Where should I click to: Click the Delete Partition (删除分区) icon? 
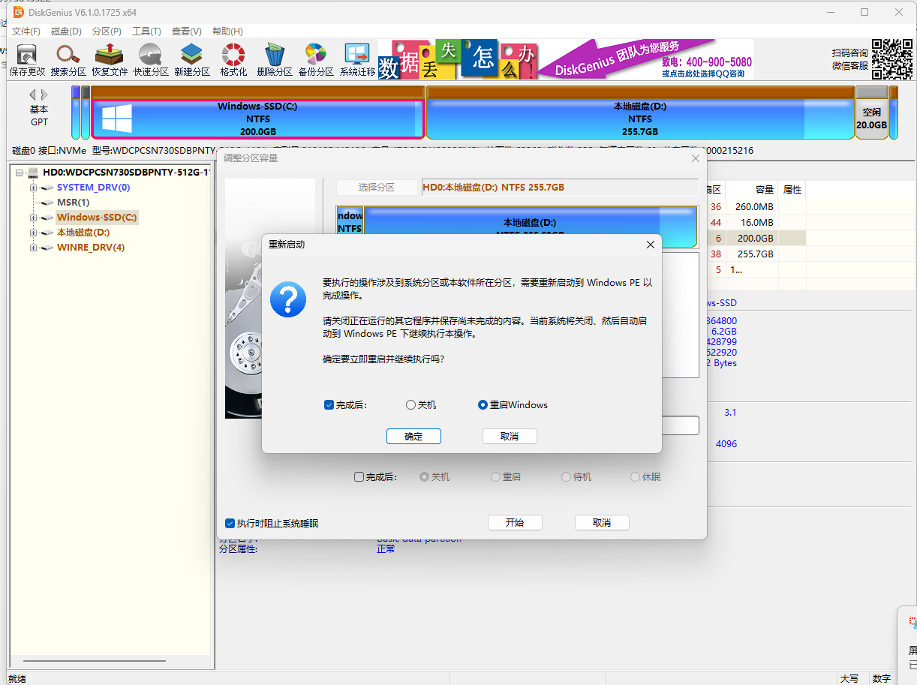(x=274, y=60)
